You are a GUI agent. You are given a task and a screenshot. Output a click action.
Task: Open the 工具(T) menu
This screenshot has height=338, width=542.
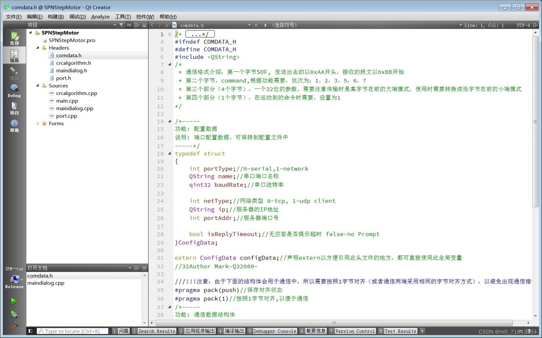[123, 17]
